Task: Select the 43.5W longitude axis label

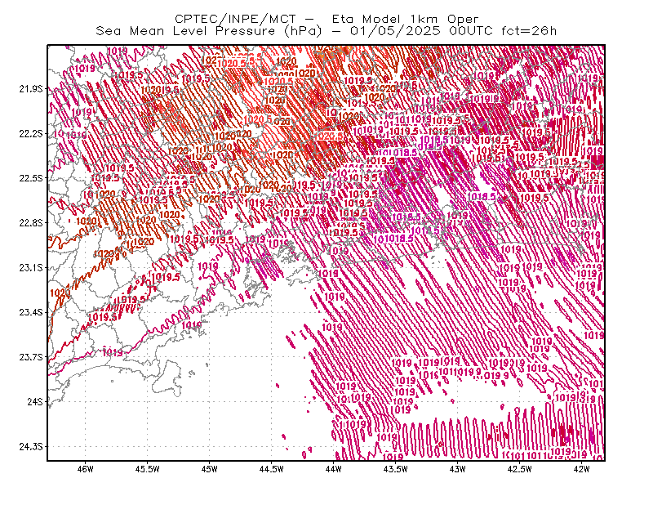Action: point(395,469)
